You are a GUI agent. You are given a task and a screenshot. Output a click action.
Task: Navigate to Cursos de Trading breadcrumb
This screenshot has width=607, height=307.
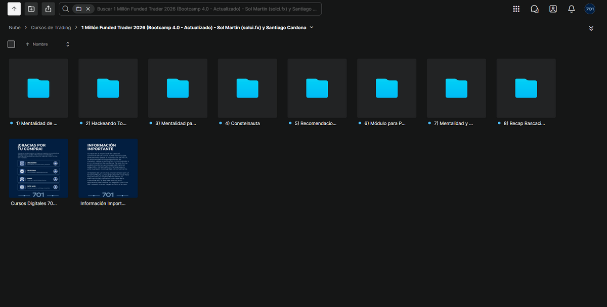(51, 28)
